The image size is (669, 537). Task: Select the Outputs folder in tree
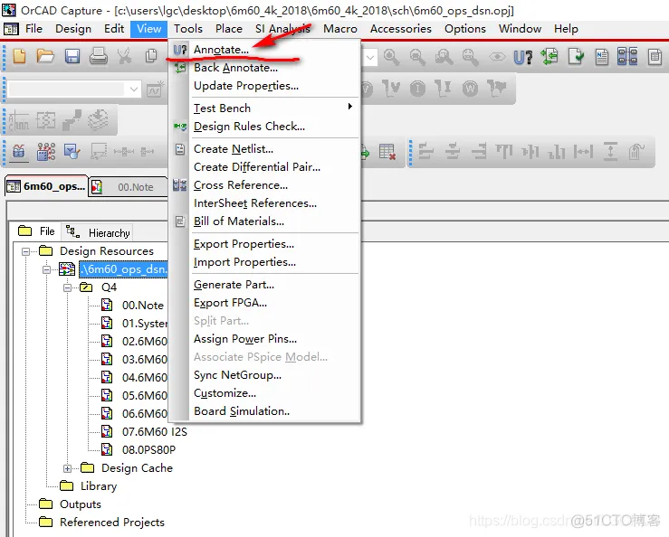coord(81,504)
